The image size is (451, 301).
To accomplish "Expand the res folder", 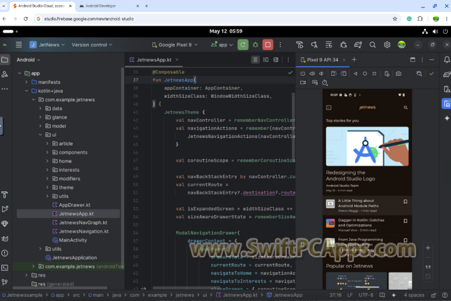I will (26, 275).
